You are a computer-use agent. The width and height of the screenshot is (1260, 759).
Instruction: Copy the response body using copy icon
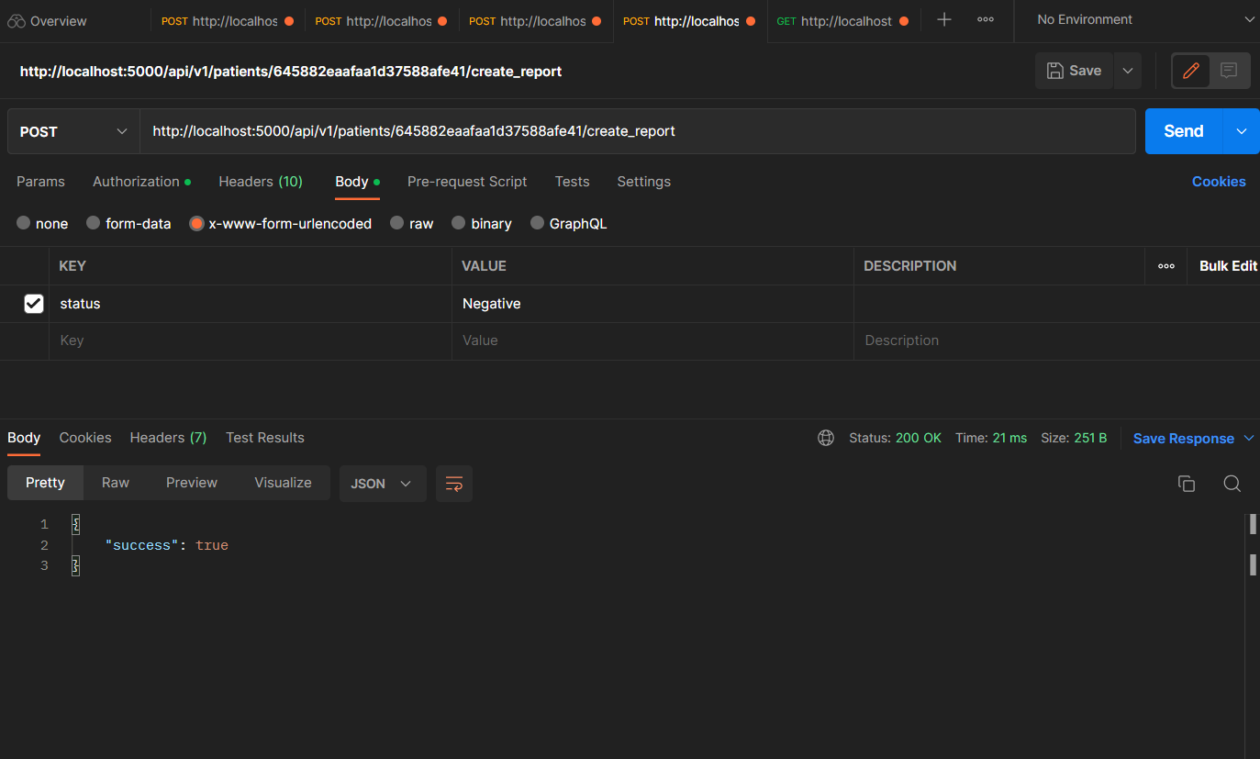point(1186,483)
